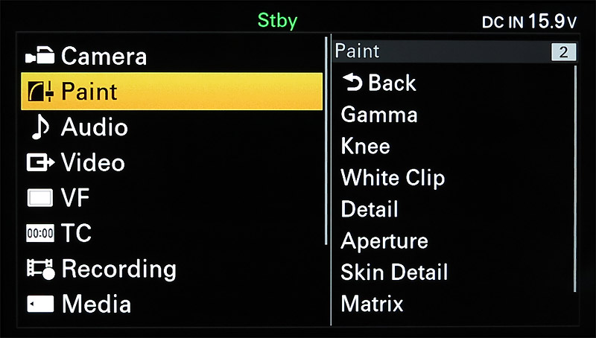Select the Matrix menu item

click(372, 304)
